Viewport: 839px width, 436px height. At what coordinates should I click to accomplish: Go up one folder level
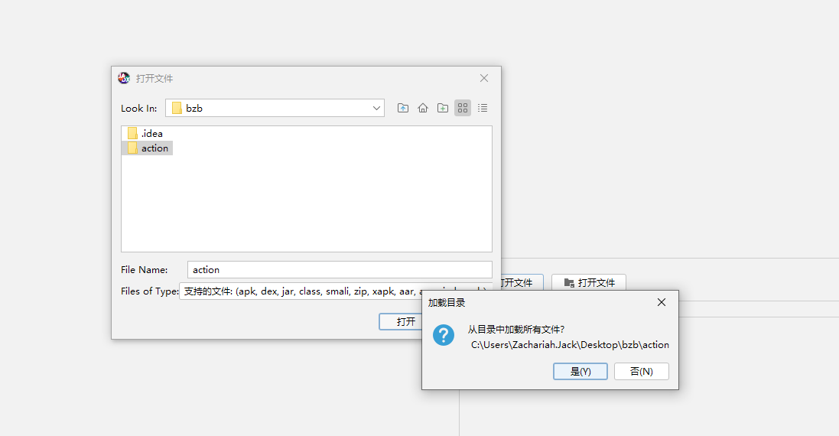coord(403,108)
